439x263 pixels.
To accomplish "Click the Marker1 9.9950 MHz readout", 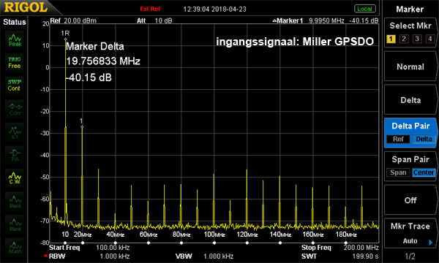I will [326, 20].
